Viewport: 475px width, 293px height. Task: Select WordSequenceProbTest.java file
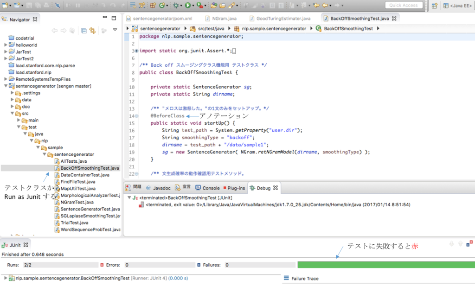(90, 230)
